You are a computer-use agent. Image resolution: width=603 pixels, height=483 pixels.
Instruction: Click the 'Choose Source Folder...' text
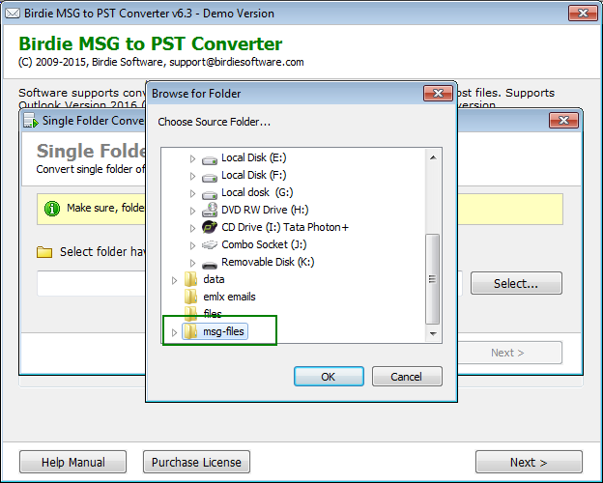point(215,122)
